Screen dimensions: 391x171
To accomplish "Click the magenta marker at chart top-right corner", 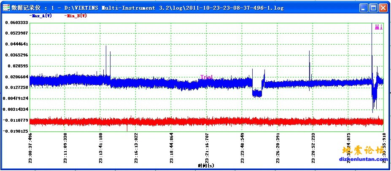I will pyautogui.click(x=378, y=27).
